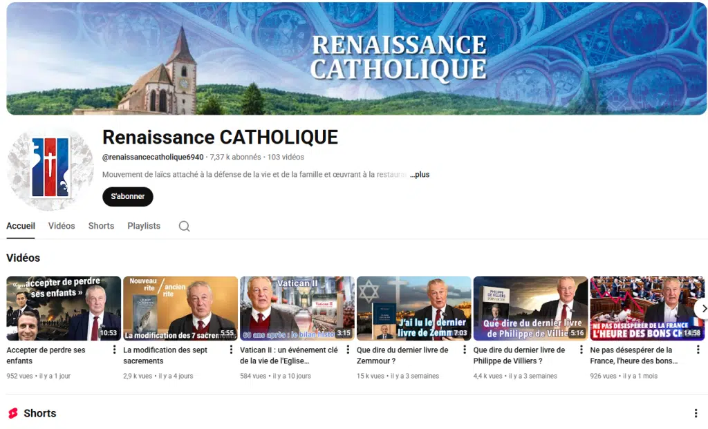Screen dimensions: 708x429
Task: Open title about Philippe de Villiers book
Action: 519,356
